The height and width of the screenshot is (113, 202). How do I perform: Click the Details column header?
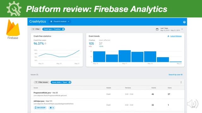tap(109, 88)
